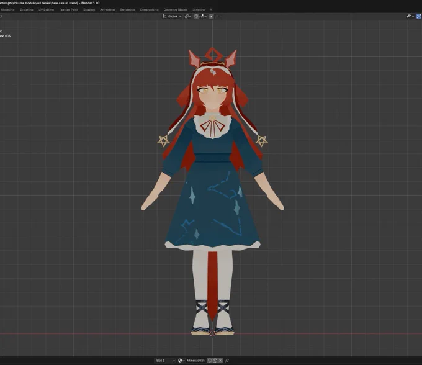Switch to the Sculpting workspace tab
422x365 pixels.
point(26,9)
